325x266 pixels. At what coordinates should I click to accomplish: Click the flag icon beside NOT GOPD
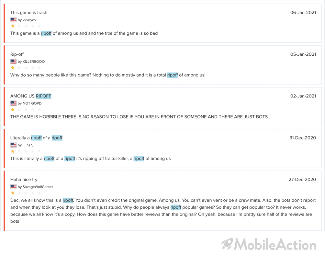pos(14,103)
